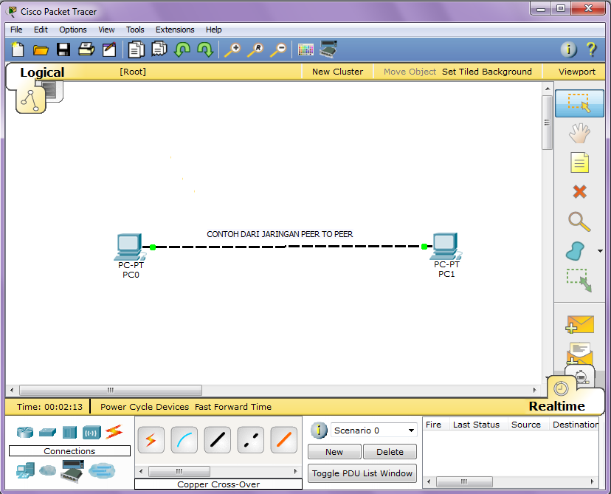Expand the Scenario 0 dropdown
Image resolution: width=611 pixels, height=494 pixels.
373,430
